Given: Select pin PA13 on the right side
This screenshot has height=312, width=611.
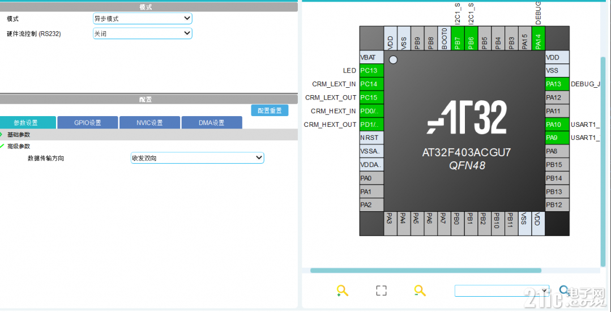Looking at the screenshot, I should click(557, 84).
